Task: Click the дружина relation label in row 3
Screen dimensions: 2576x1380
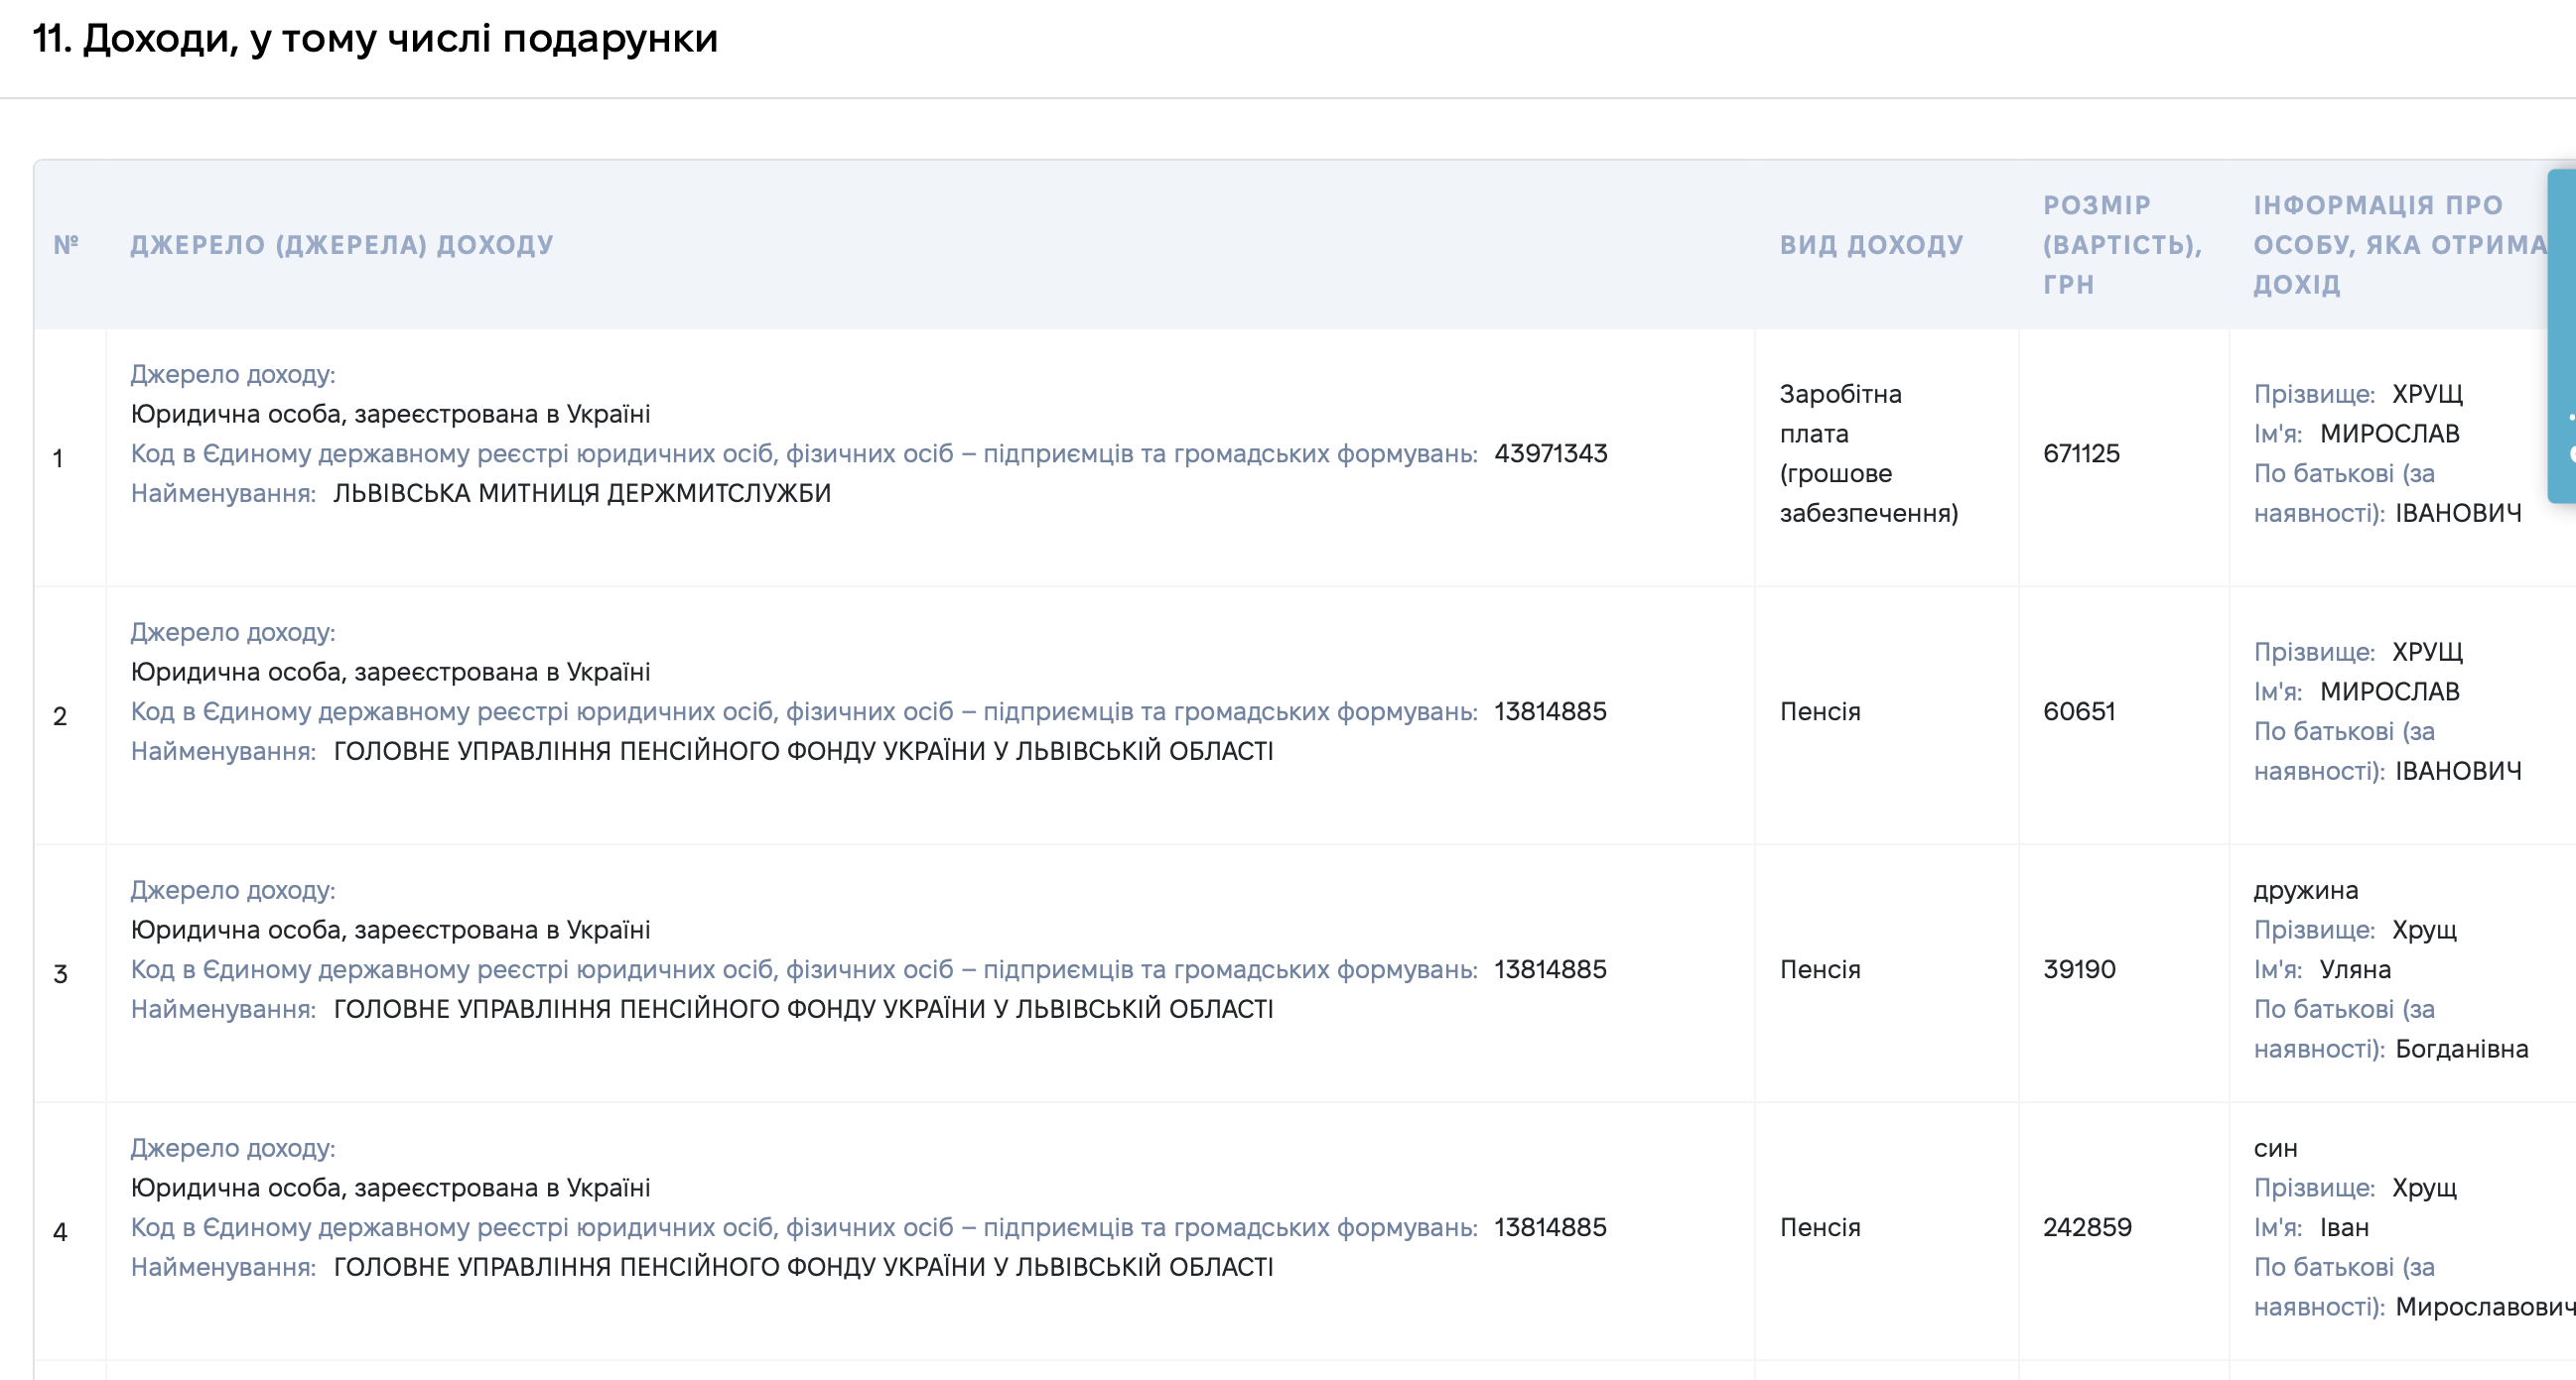Action: tap(2305, 890)
